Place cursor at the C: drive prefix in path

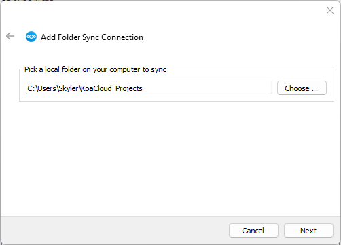point(31,88)
